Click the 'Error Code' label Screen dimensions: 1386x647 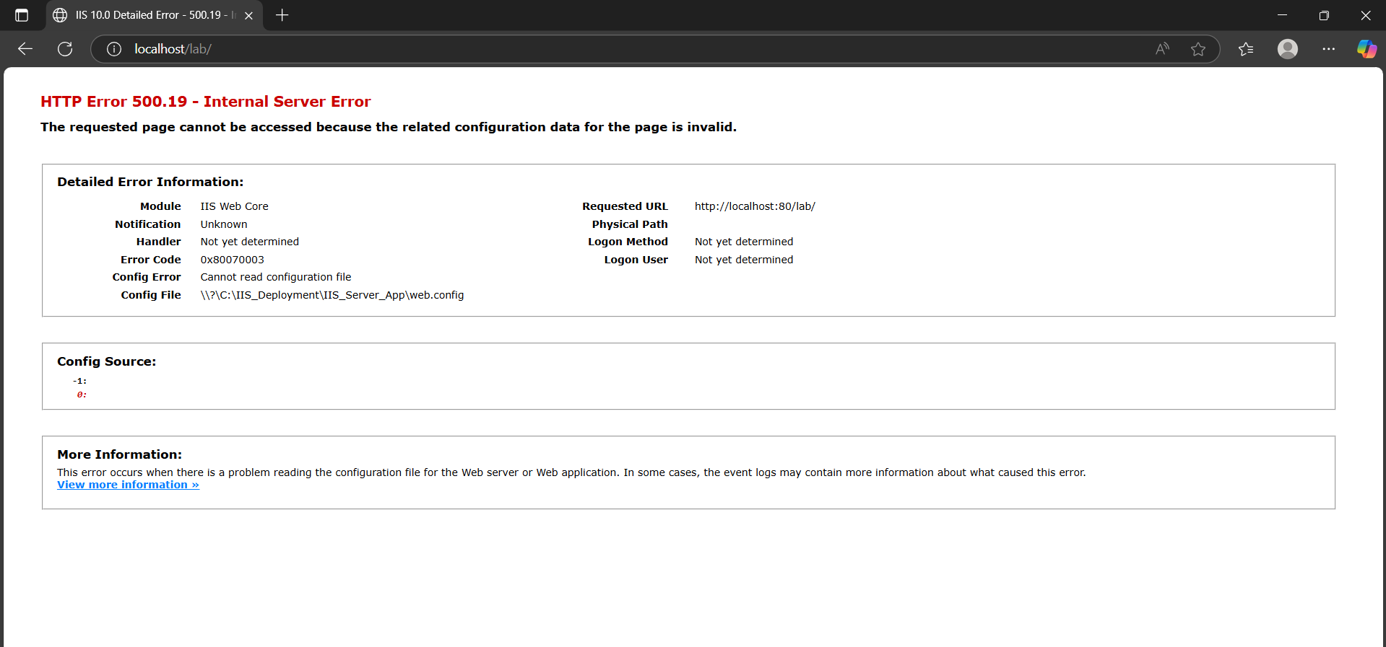point(151,260)
